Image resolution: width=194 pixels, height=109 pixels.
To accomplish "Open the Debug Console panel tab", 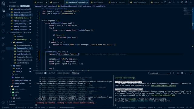I will (x=63, y=73).
